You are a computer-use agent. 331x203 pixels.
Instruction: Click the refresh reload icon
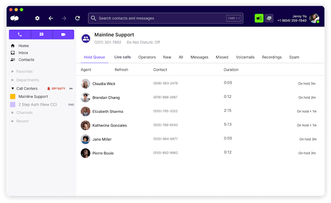(x=77, y=18)
